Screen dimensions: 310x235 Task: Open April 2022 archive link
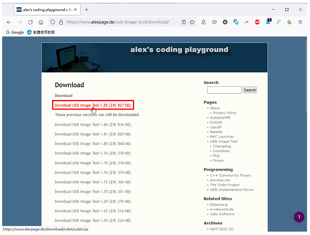(x=221, y=229)
